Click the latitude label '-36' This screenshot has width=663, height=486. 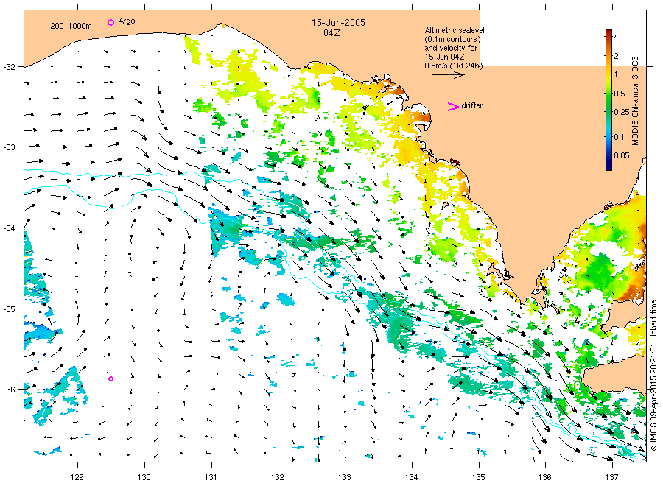pos(10,390)
